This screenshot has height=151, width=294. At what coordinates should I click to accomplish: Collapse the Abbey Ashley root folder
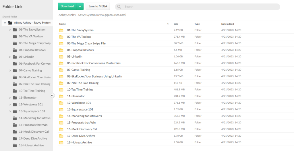[5, 23]
